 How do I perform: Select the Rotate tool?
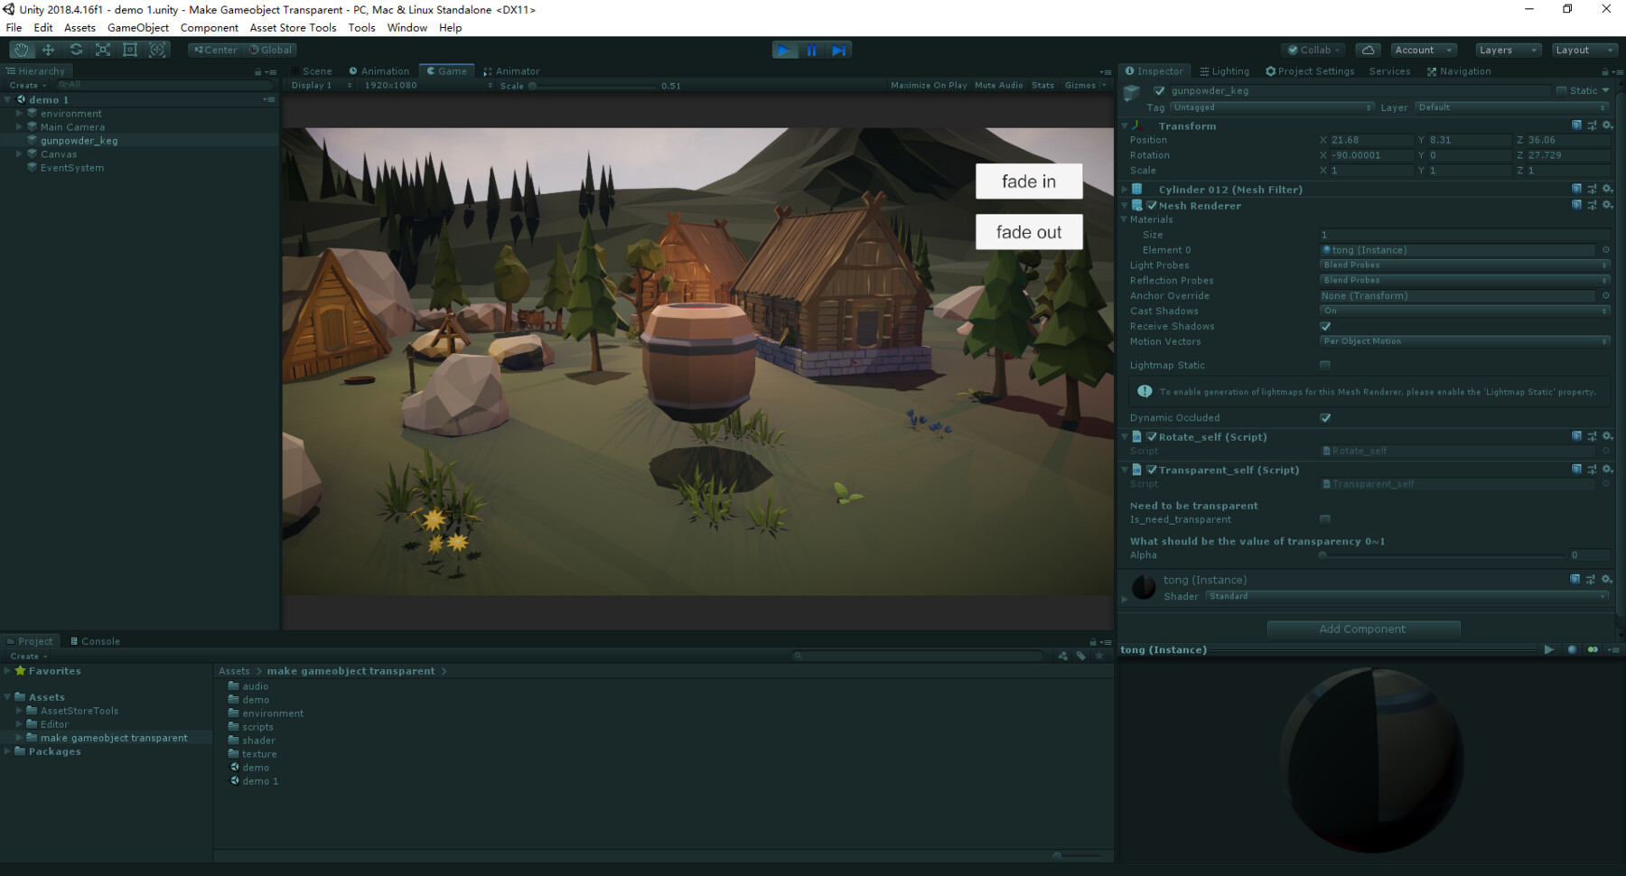(76, 50)
